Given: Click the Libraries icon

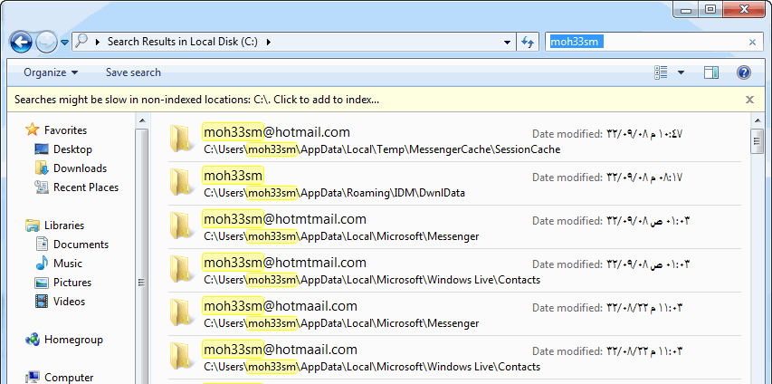Looking at the screenshot, I should pyautogui.click(x=33, y=226).
